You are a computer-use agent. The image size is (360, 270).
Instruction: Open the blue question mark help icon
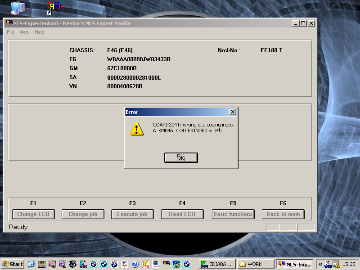coord(135,264)
